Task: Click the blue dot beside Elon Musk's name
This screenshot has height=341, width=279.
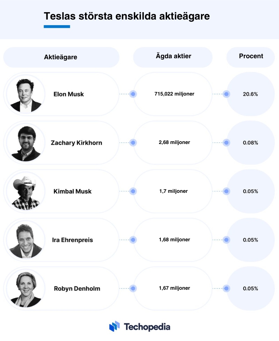Action: coord(133,94)
